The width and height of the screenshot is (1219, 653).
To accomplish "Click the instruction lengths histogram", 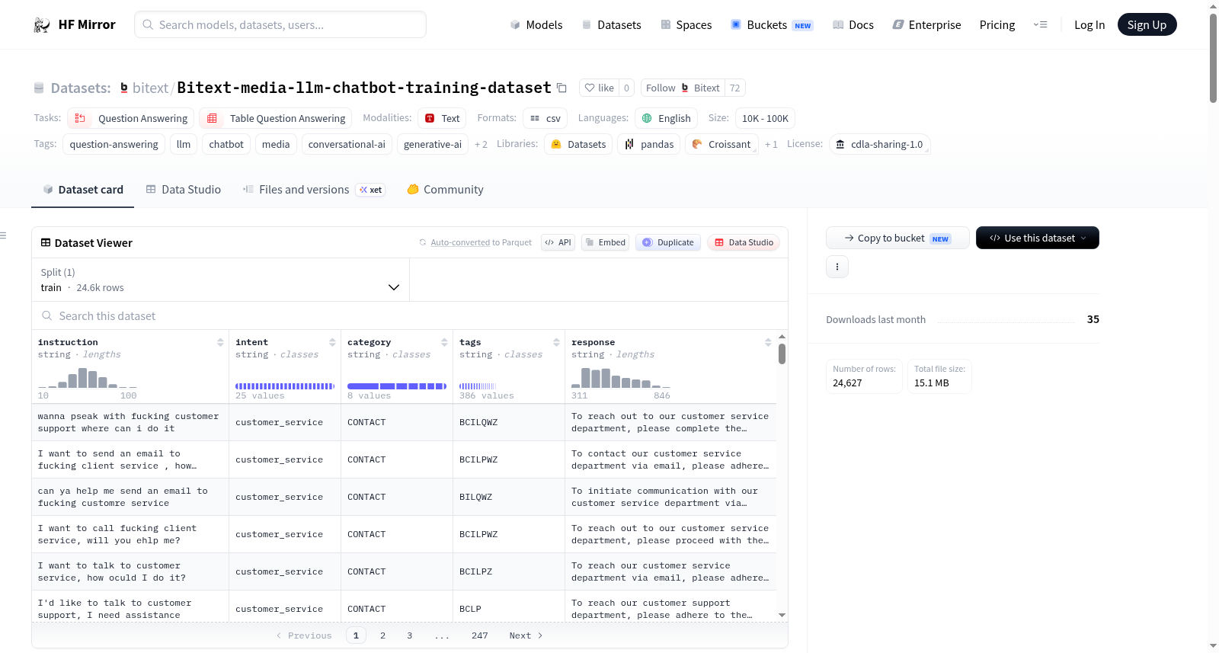I will (88, 378).
